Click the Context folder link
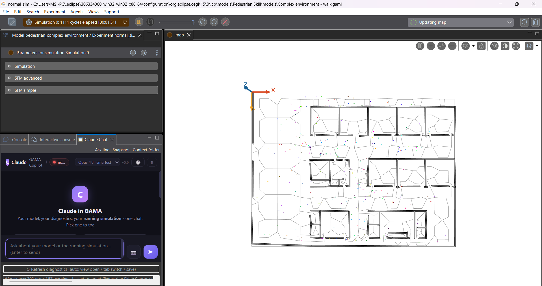542x286 pixels. point(146,150)
